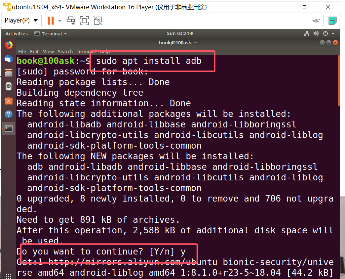Image resolution: width=345 pixels, height=279 pixels.
Task: Click 'The following NEW packages will be installed:' line
Action: pos(135,156)
